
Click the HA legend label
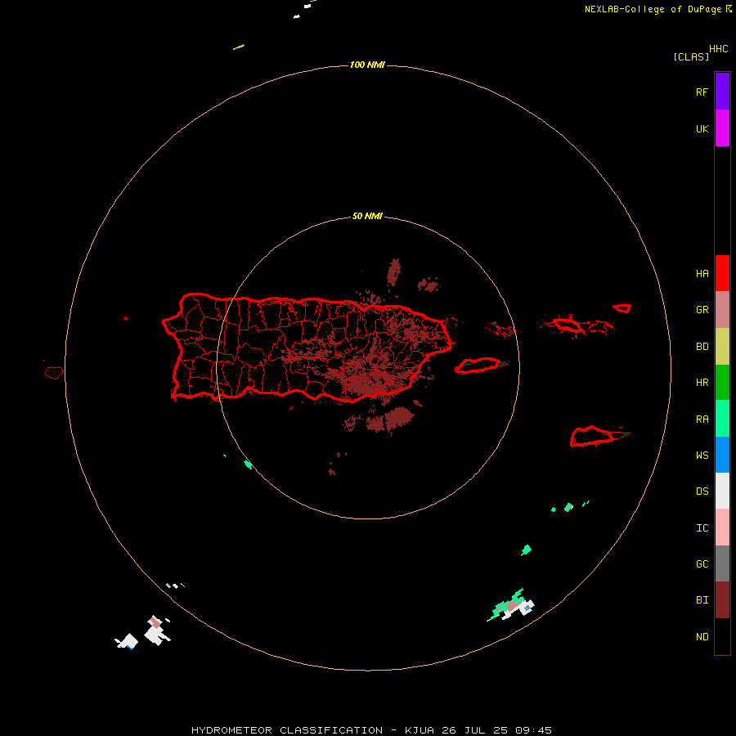pos(702,273)
